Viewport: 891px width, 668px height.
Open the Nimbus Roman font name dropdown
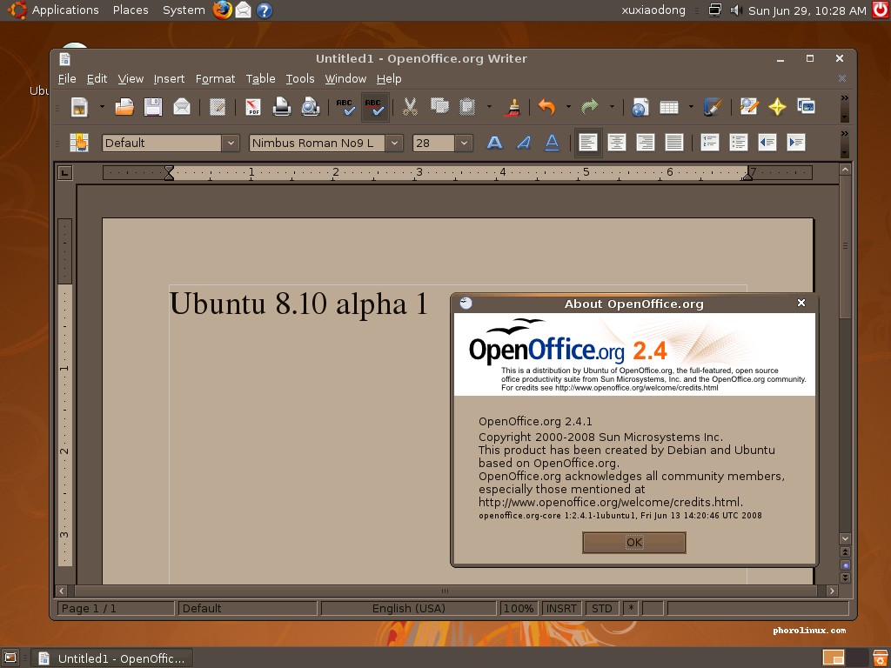click(x=394, y=143)
